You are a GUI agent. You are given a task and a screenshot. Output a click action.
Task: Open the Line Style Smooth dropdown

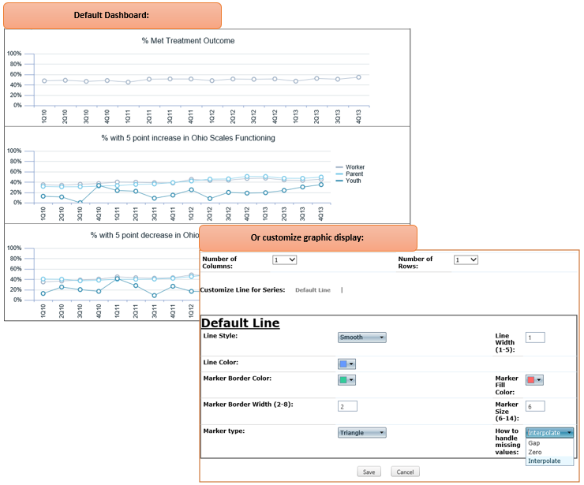point(361,338)
